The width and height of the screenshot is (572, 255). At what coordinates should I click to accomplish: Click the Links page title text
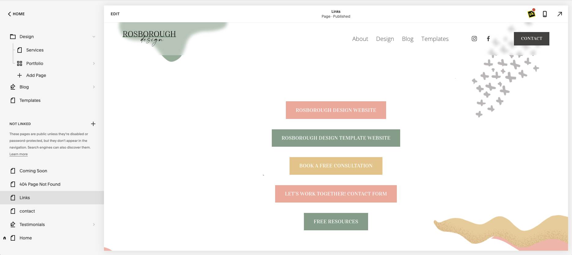point(336,12)
